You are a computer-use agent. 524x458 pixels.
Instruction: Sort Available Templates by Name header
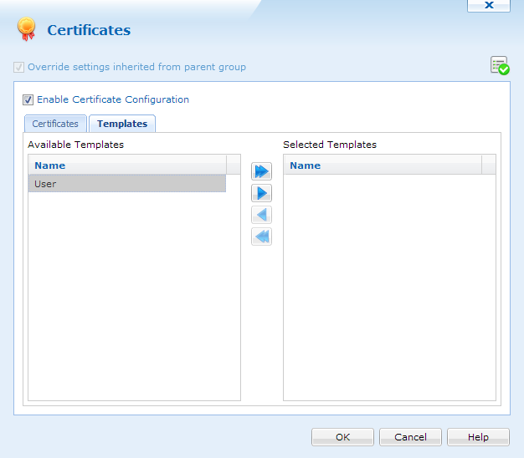click(127, 165)
